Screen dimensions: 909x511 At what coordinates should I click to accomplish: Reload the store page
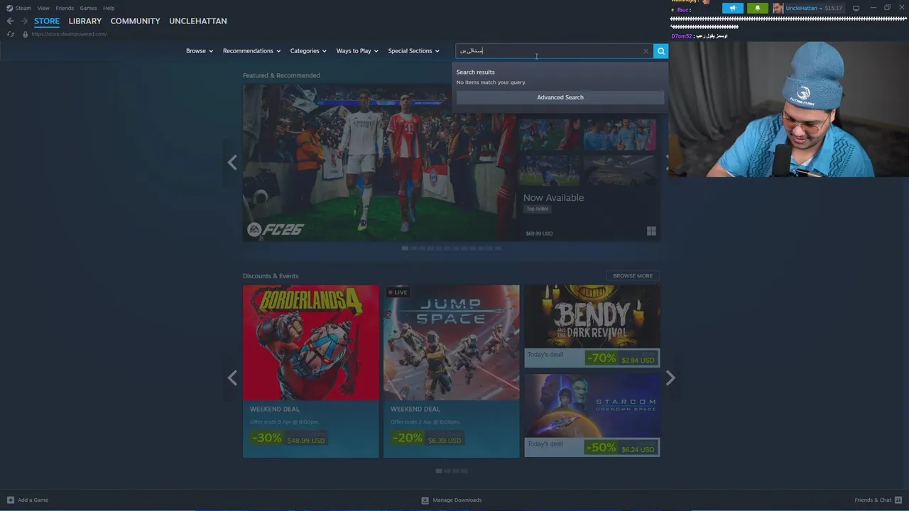[10, 34]
